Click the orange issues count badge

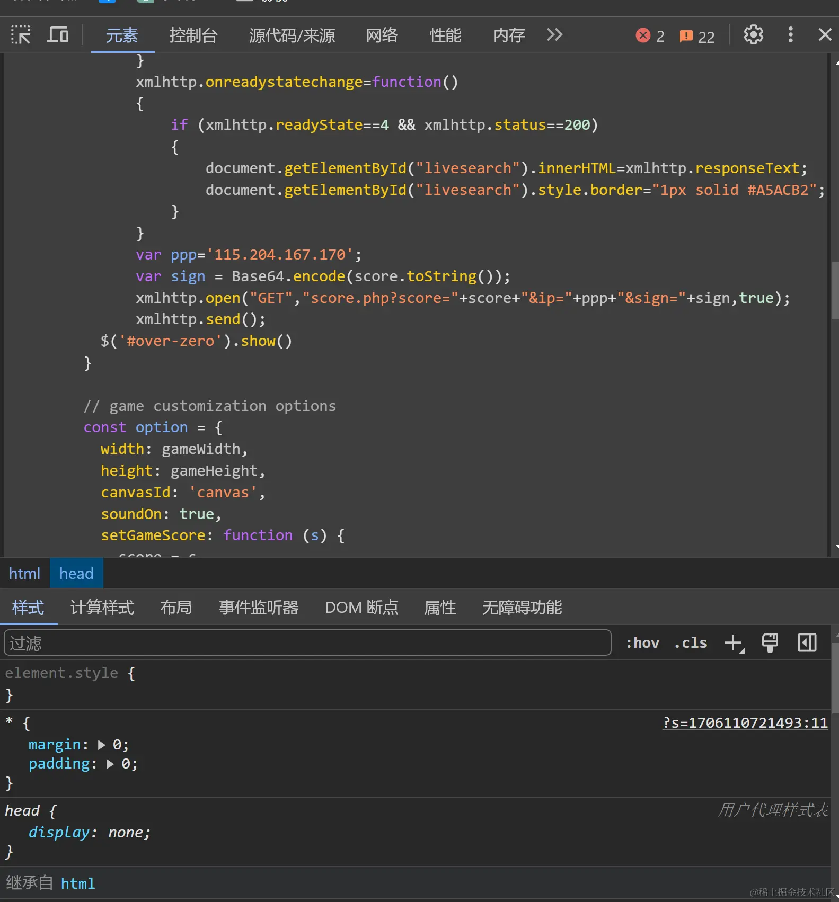697,36
